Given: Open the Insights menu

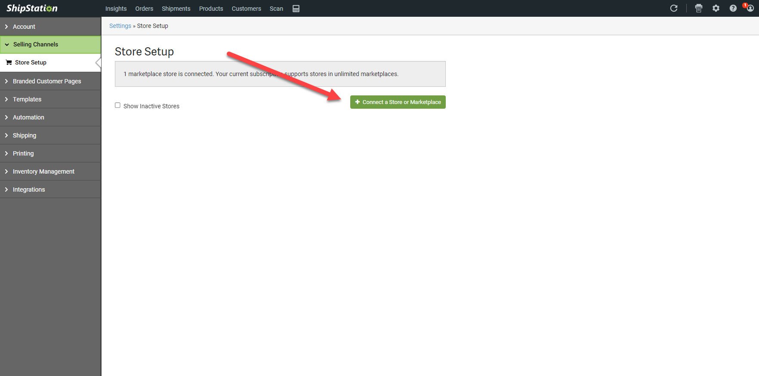Looking at the screenshot, I should coord(116,9).
